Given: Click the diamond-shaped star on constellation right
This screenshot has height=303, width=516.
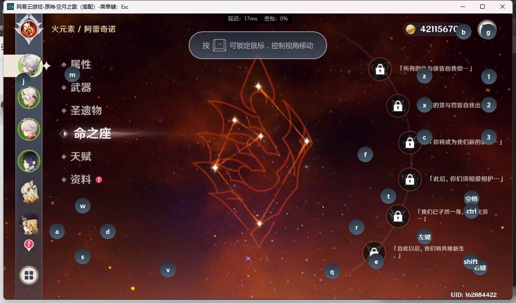Looking at the screenshot, I should tap(306, 141).
